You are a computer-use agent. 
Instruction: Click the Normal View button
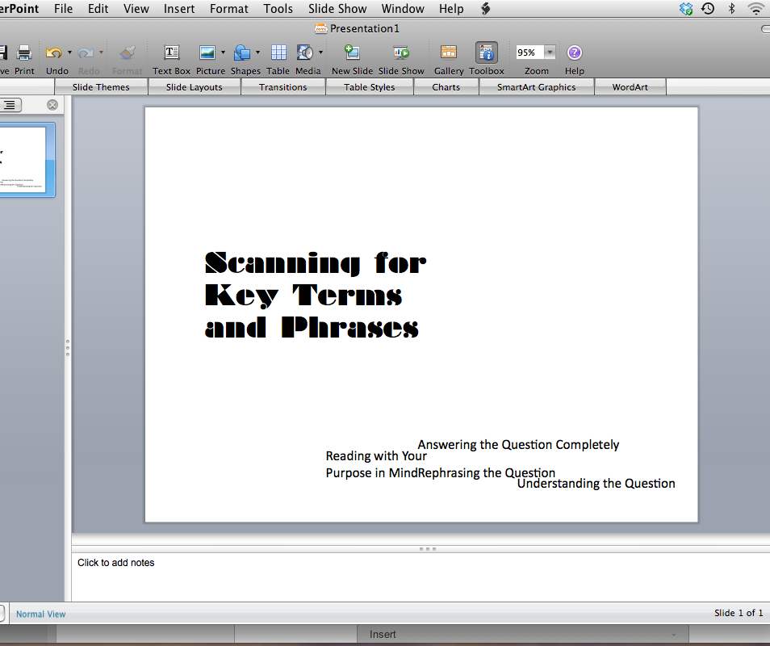point(41,614)
